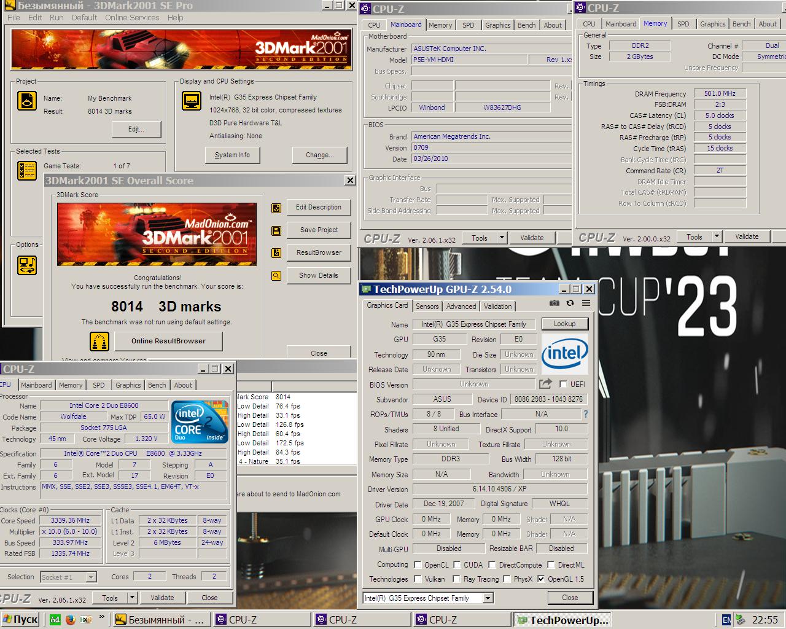Click the floppy icon beside Save Project
The image size is (786, 629).
(x=276, y=230)
